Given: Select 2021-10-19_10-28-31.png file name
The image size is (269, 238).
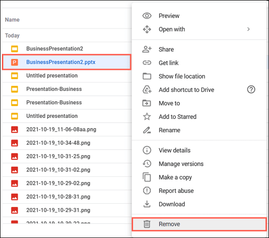Looking at the screenshot, I should tap(58, 197).
